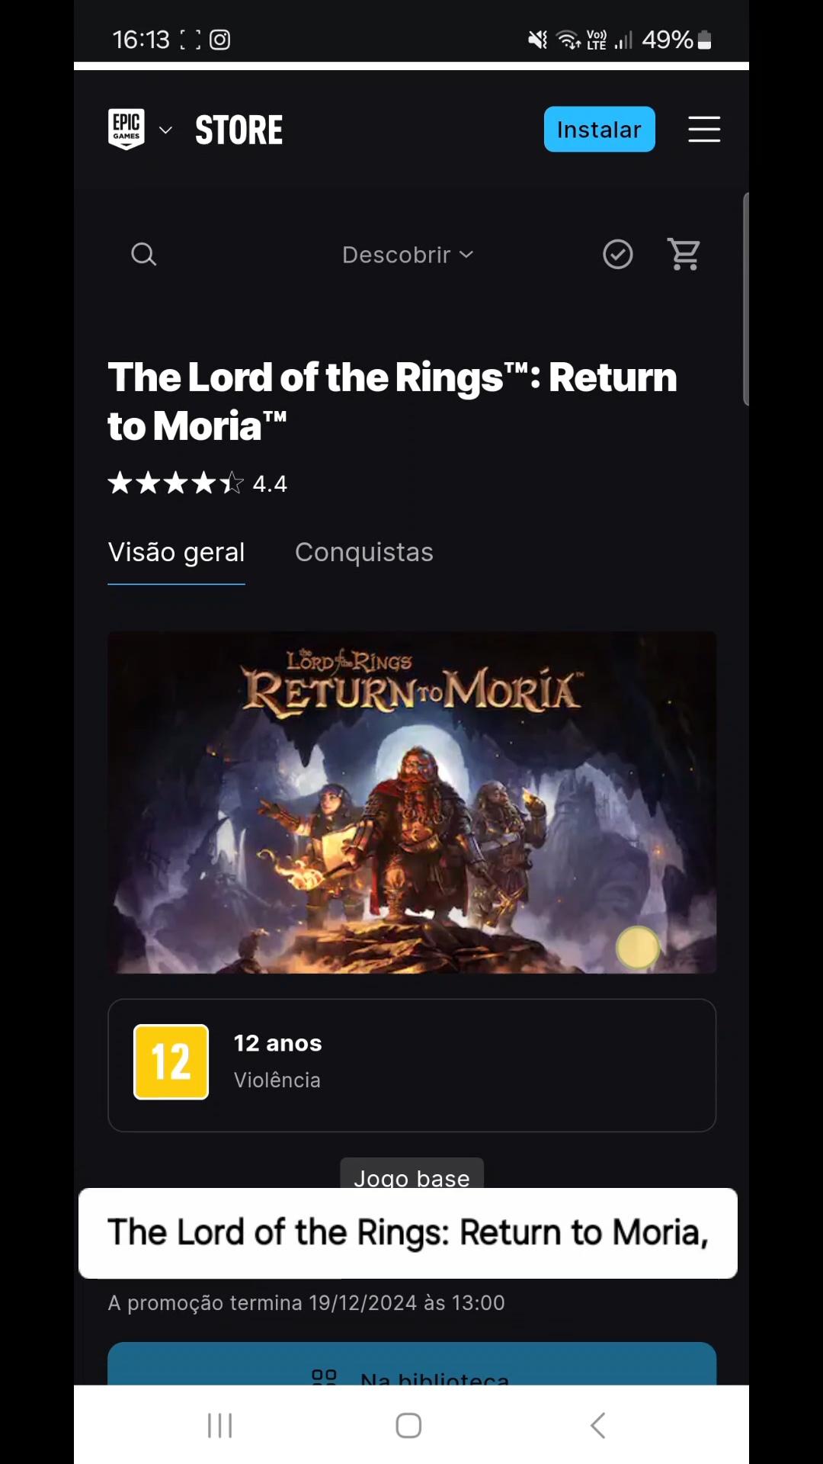Open the Epic Games logo menu
The height and width of the screenshot is (1464, 823).
(x=126, y=129)
